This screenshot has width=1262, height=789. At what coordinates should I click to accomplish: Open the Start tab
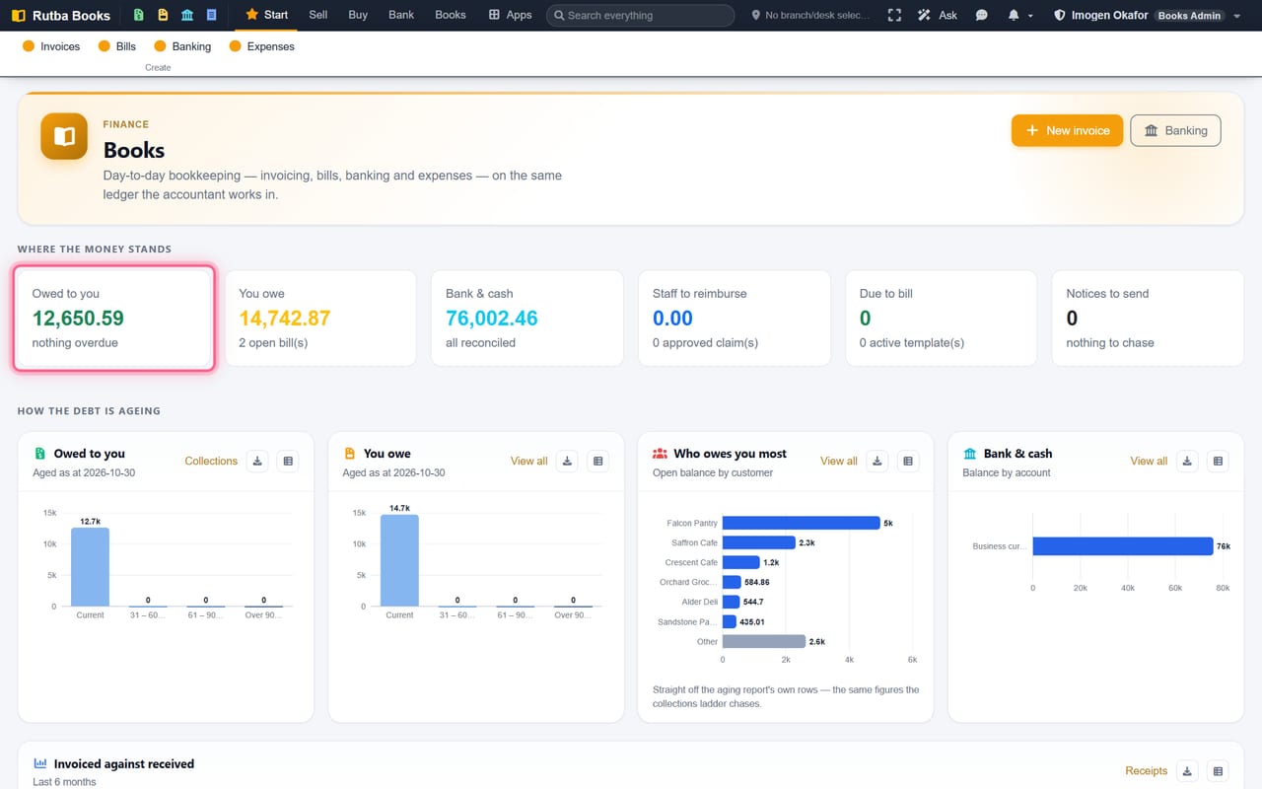[267, 15]
